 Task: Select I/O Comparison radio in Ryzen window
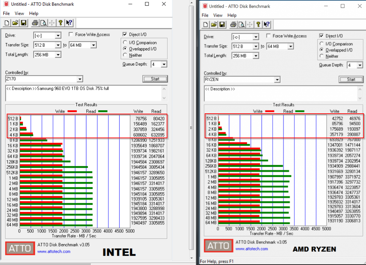coord(322,44)
